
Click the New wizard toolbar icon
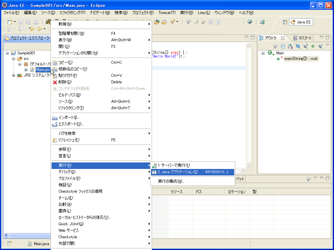coord(9,22)
